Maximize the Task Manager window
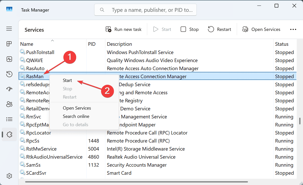The height and width of the screenshot is (185, 303). (276, 6)
